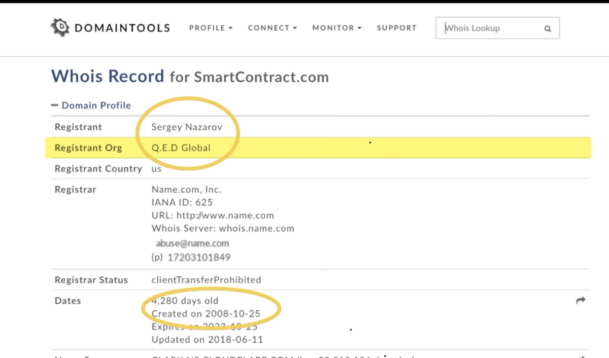Viewport: 609px width, 358px height.
Task: Click phone number 17203101849
Action: [199, 257]
